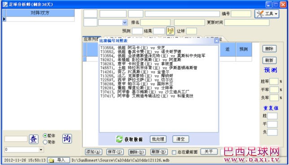
Task: Click the 批处理 button
Action: coord(158,139)
